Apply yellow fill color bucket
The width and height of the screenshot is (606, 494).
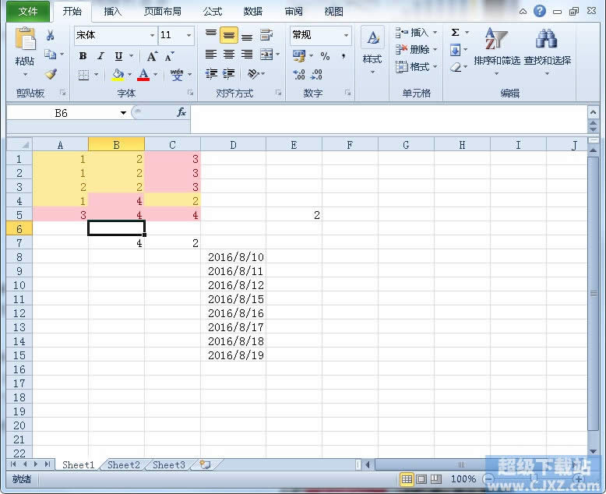[118, 74]
